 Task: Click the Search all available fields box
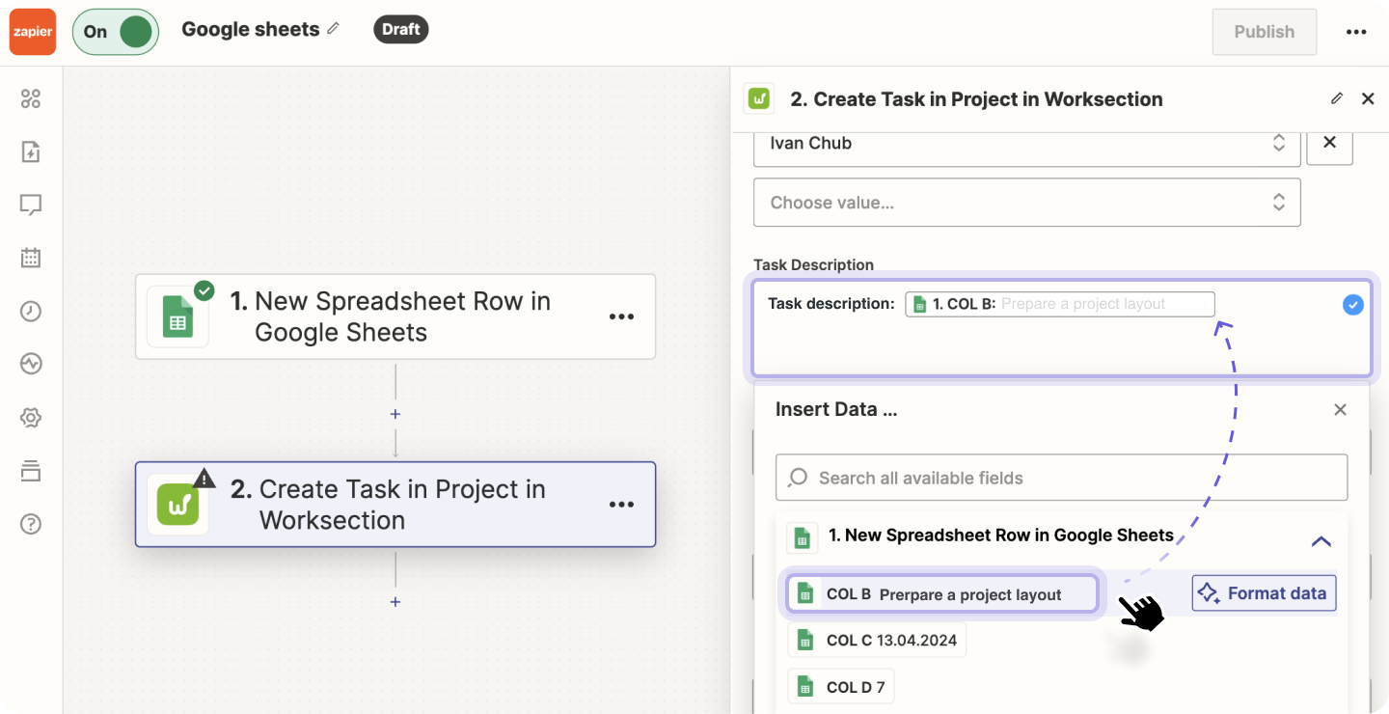(x=1061, y=477)
